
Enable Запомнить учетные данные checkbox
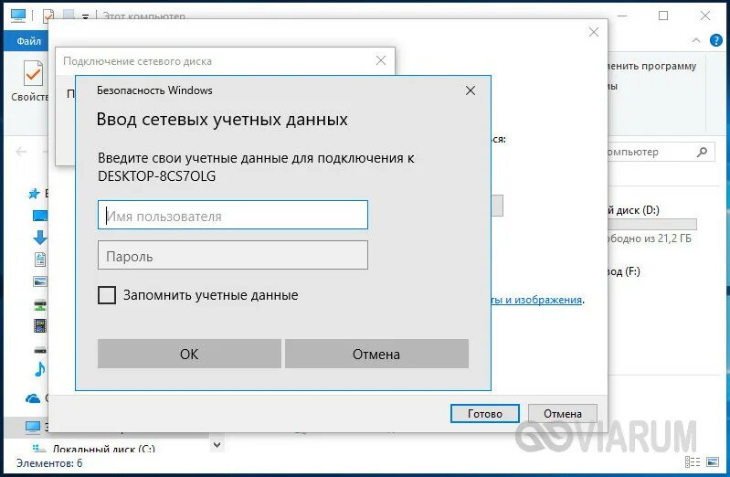click(x=107, y=295)
